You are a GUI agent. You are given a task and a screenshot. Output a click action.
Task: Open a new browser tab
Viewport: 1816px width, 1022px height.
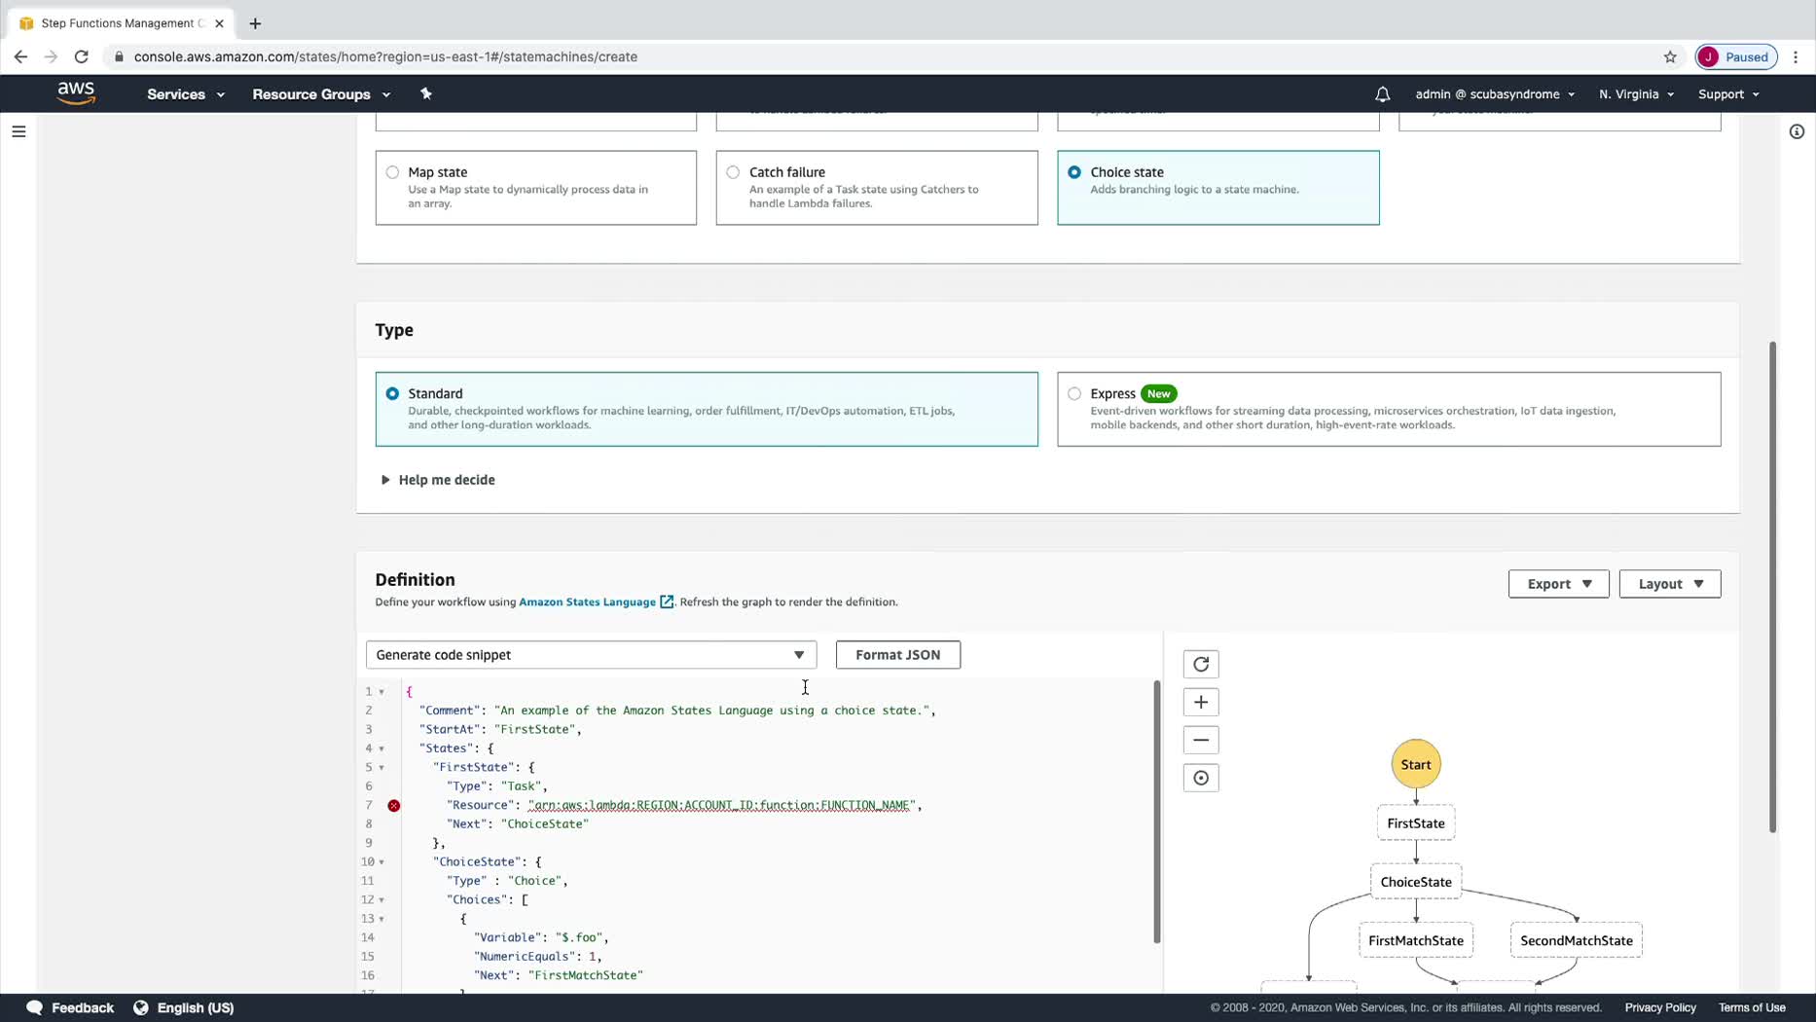pos(255,23)
